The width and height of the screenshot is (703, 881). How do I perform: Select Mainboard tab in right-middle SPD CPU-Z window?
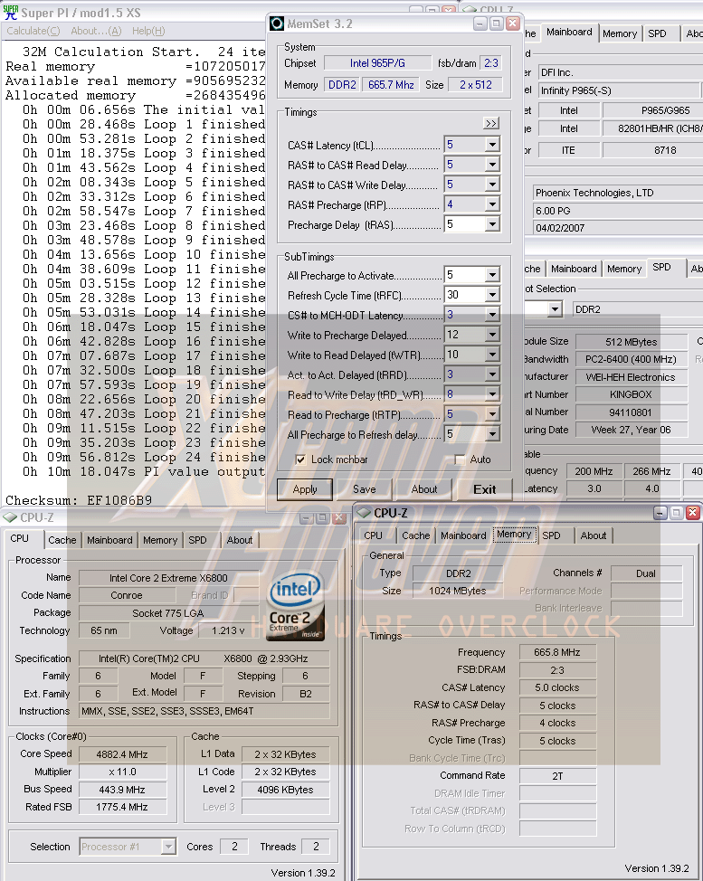574,270
